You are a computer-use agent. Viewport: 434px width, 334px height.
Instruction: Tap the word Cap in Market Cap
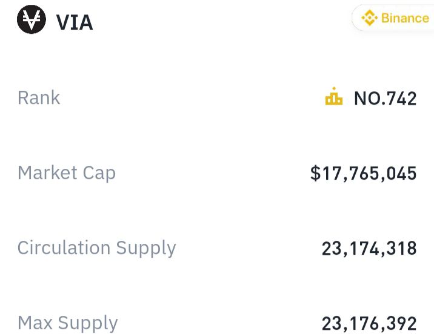(x=99, y=174)
